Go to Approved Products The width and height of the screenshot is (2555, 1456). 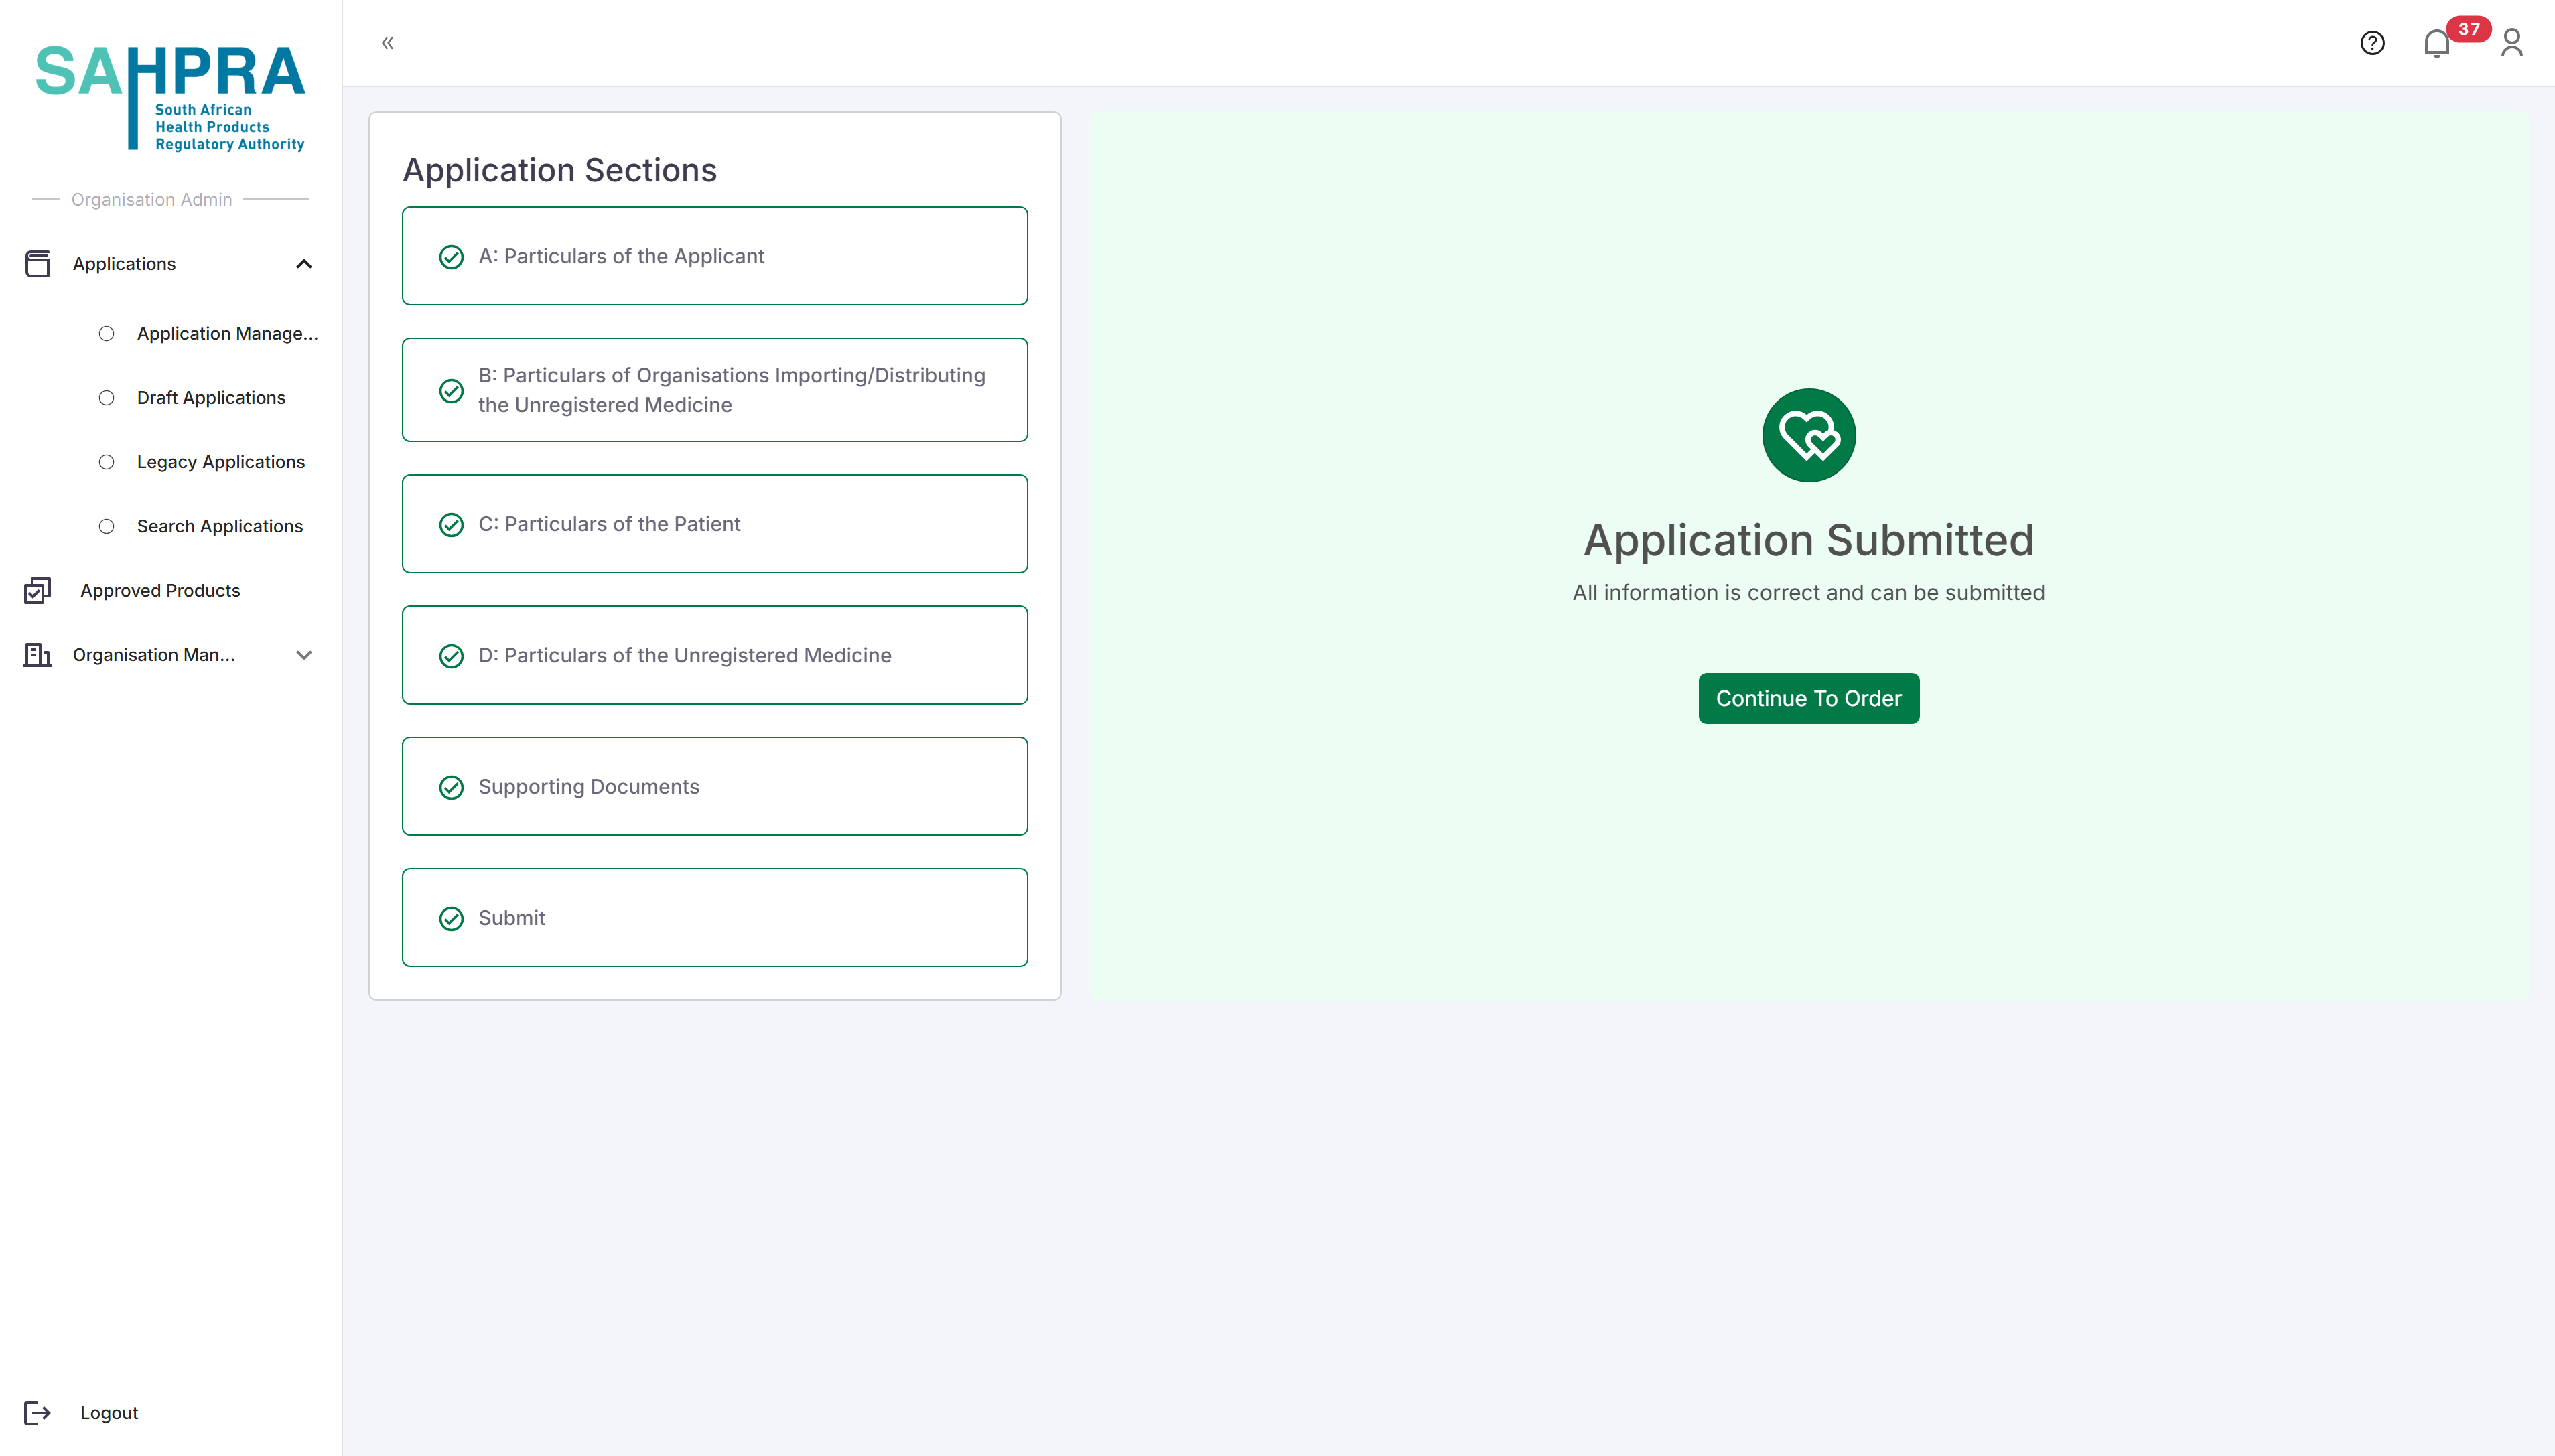(x=160, y=591)
